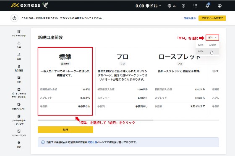
Task: Click the yellow profile completion button
Action: [212, 18]
